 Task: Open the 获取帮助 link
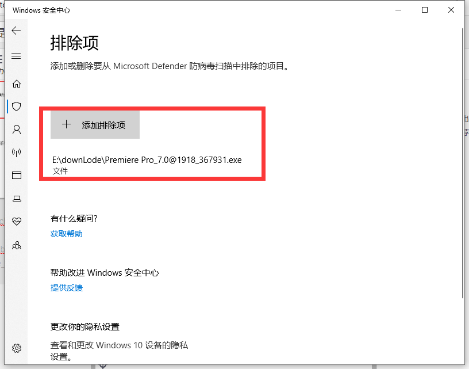point(67,234)
